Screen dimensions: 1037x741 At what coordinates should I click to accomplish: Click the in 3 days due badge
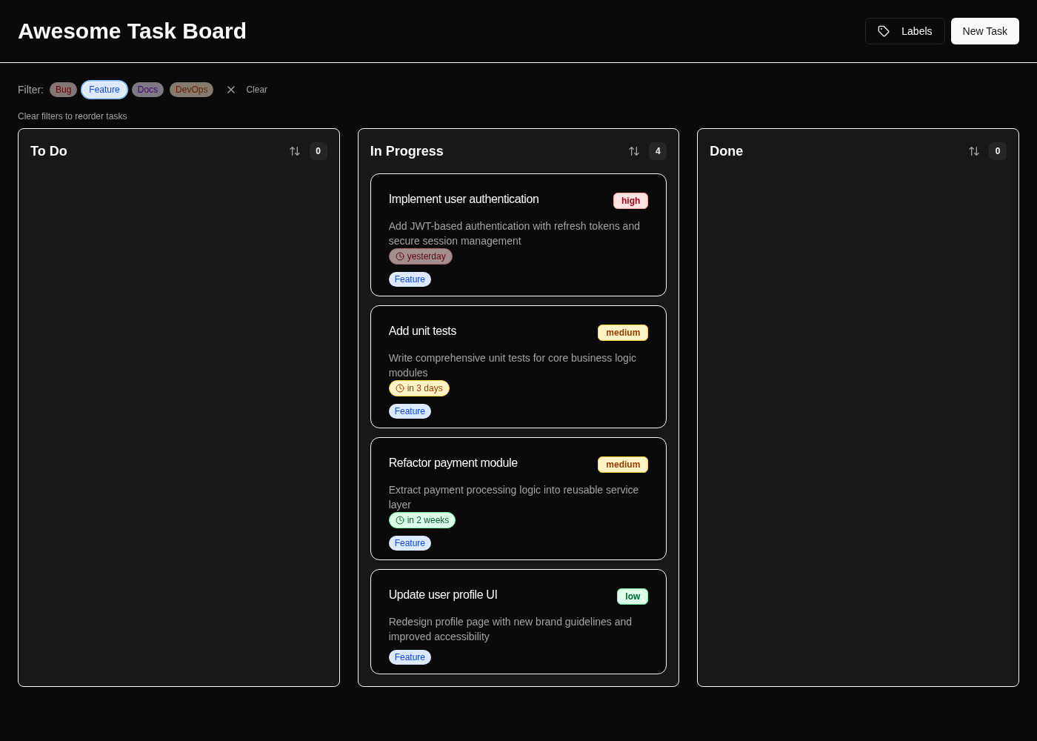pos(419,388)
